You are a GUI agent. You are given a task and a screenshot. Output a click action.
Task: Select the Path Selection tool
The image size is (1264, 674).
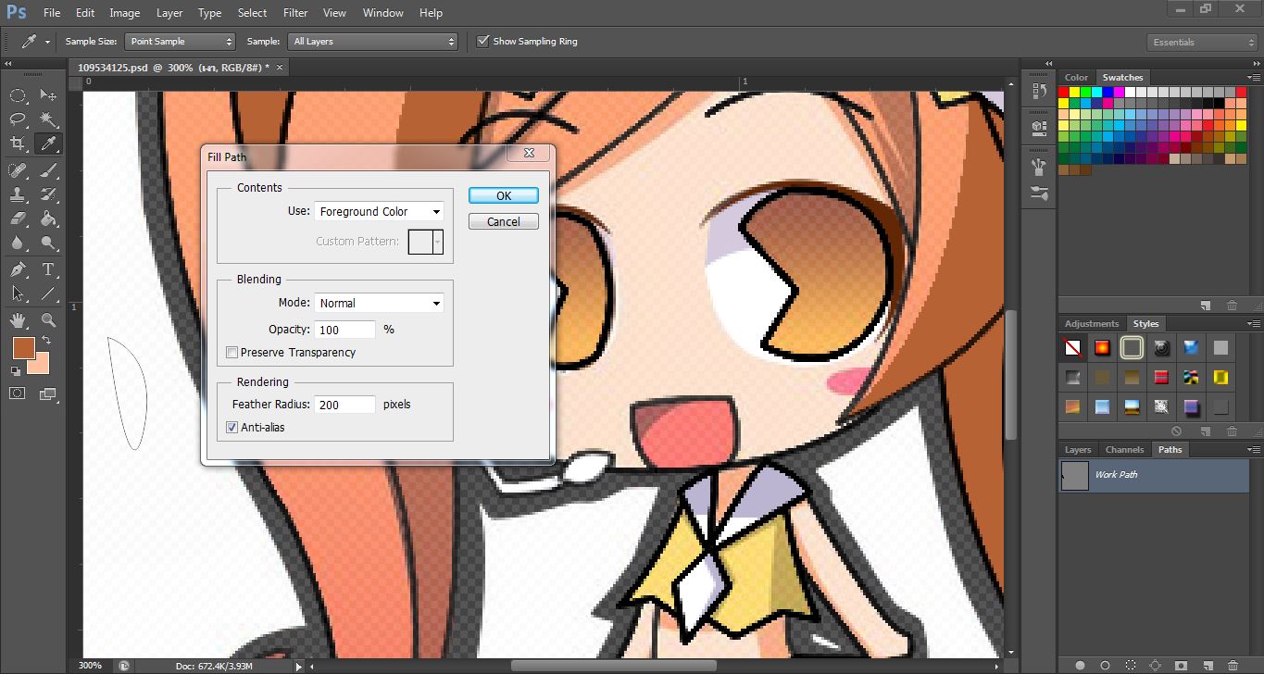tap(18, 293)
